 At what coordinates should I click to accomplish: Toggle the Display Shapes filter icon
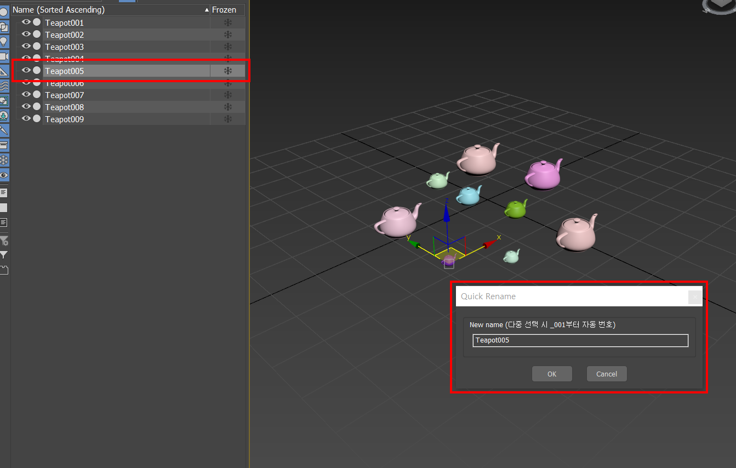(3, 26)
